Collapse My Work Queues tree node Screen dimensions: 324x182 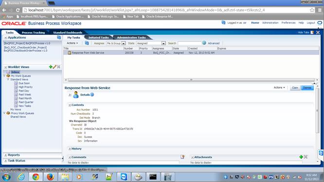coord(4,76)
